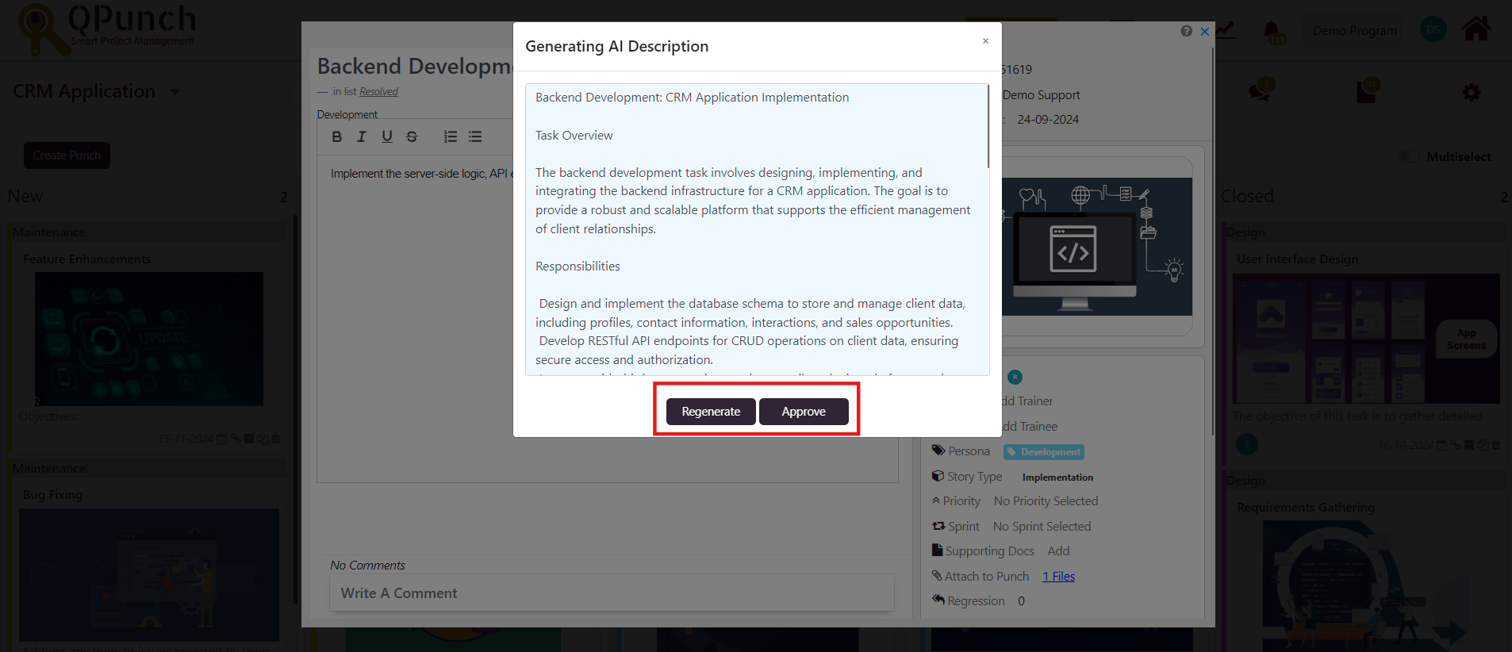This screenshot has height=652, width=1512.
Task: Select No Priority Selected to set priority
Action: click(1046, 501)
